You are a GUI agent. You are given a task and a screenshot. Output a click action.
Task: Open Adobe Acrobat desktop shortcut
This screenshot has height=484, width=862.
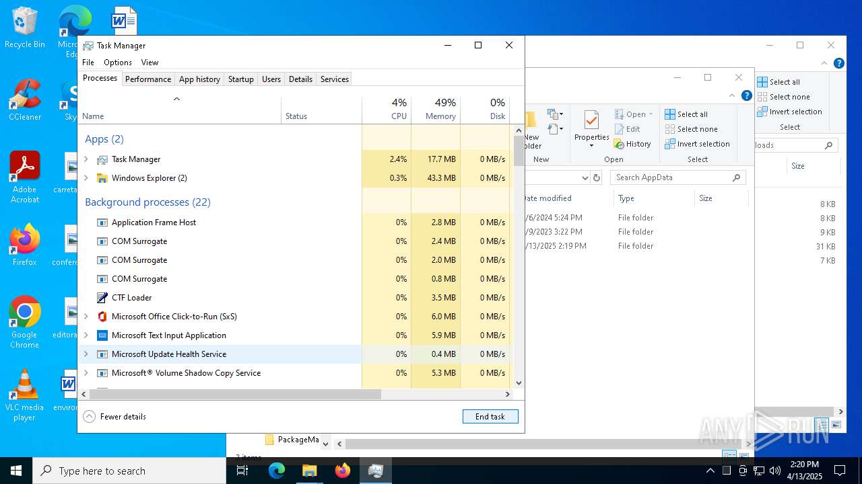[25, 177]
